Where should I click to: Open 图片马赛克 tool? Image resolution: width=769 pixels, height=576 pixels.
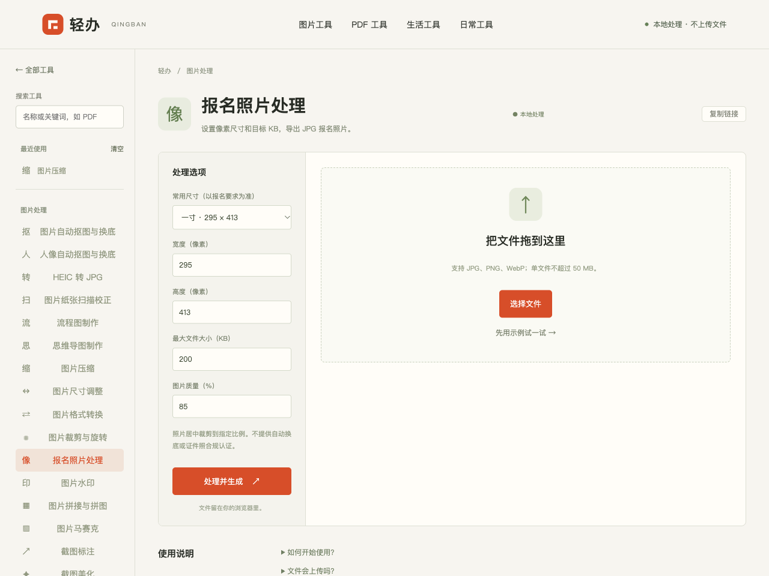70,529
